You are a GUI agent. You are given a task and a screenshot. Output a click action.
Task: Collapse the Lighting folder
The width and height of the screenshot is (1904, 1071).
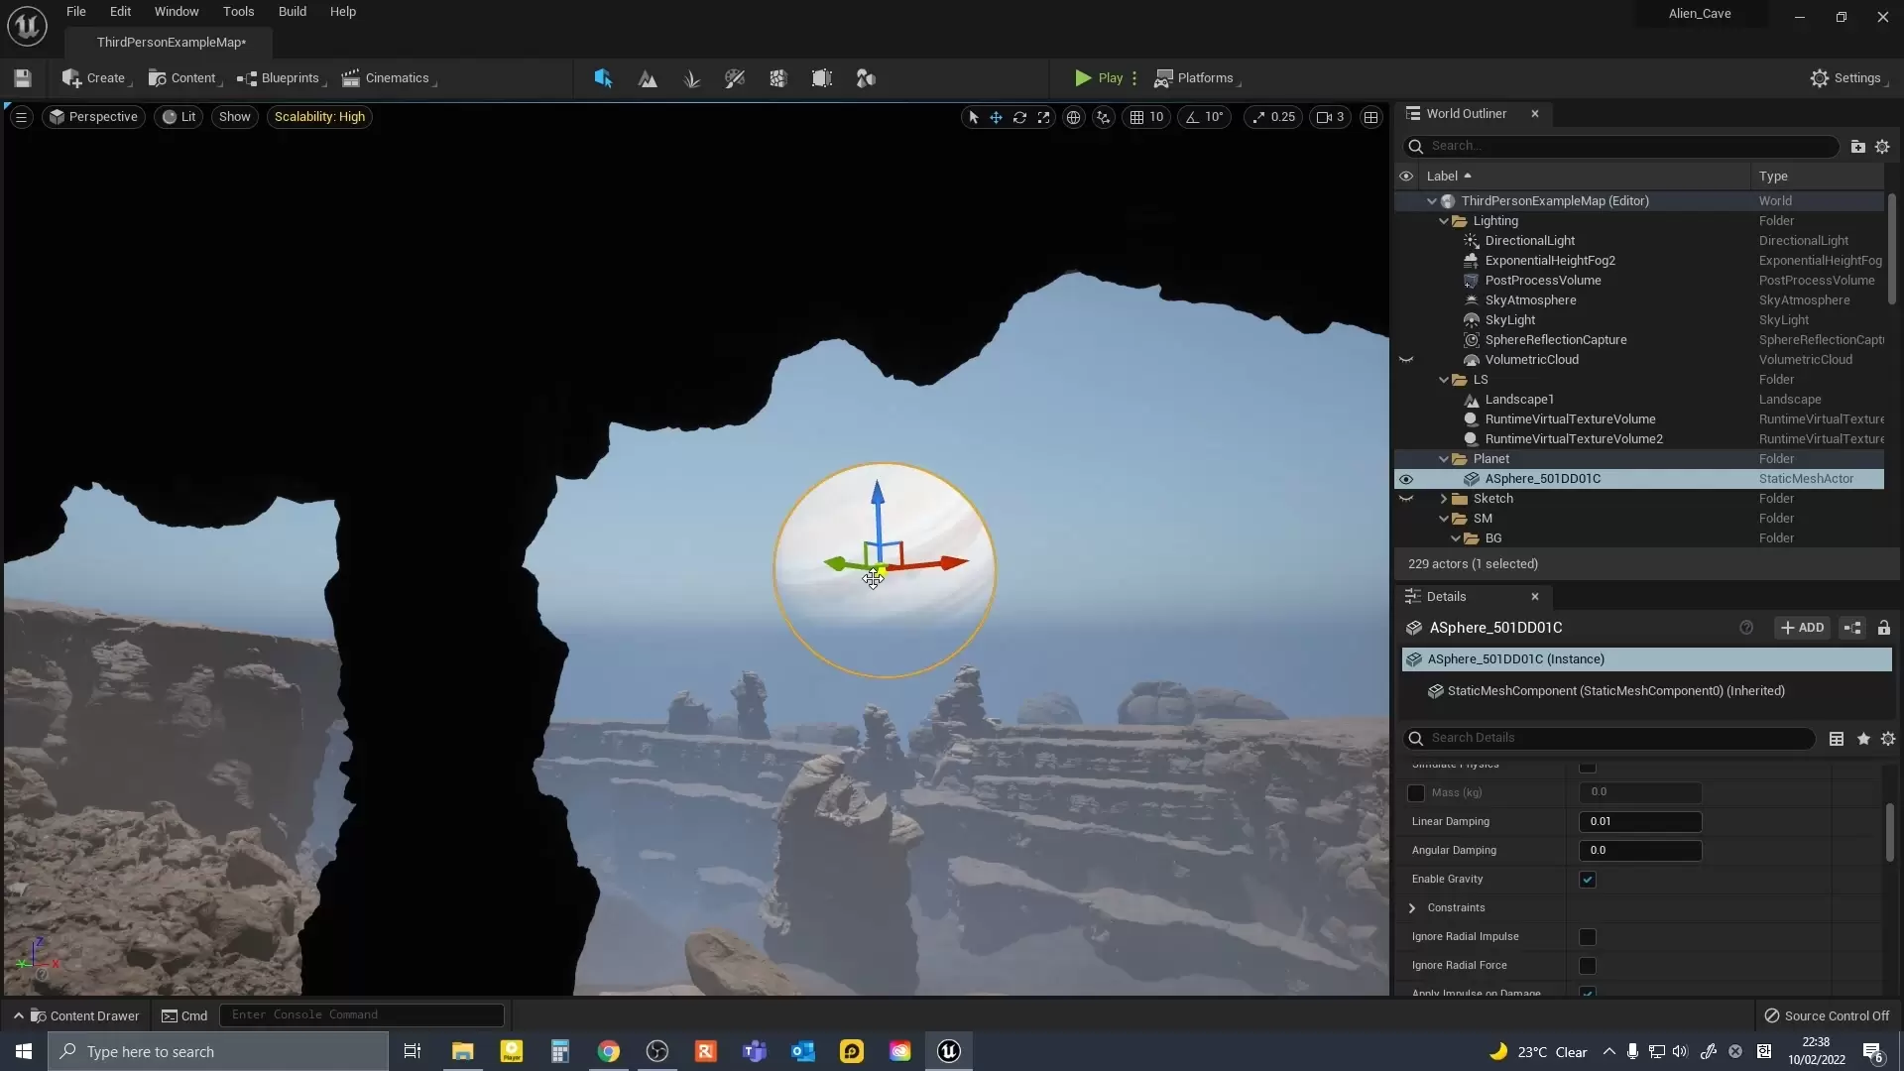pyautogui.click(x=1444, y=221)
